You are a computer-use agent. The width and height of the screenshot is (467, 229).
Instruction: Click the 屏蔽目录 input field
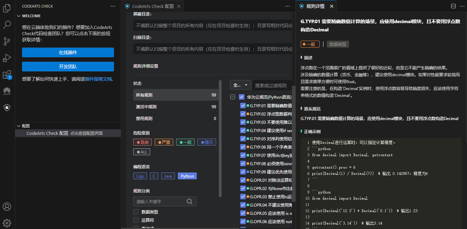coord(213,25)
